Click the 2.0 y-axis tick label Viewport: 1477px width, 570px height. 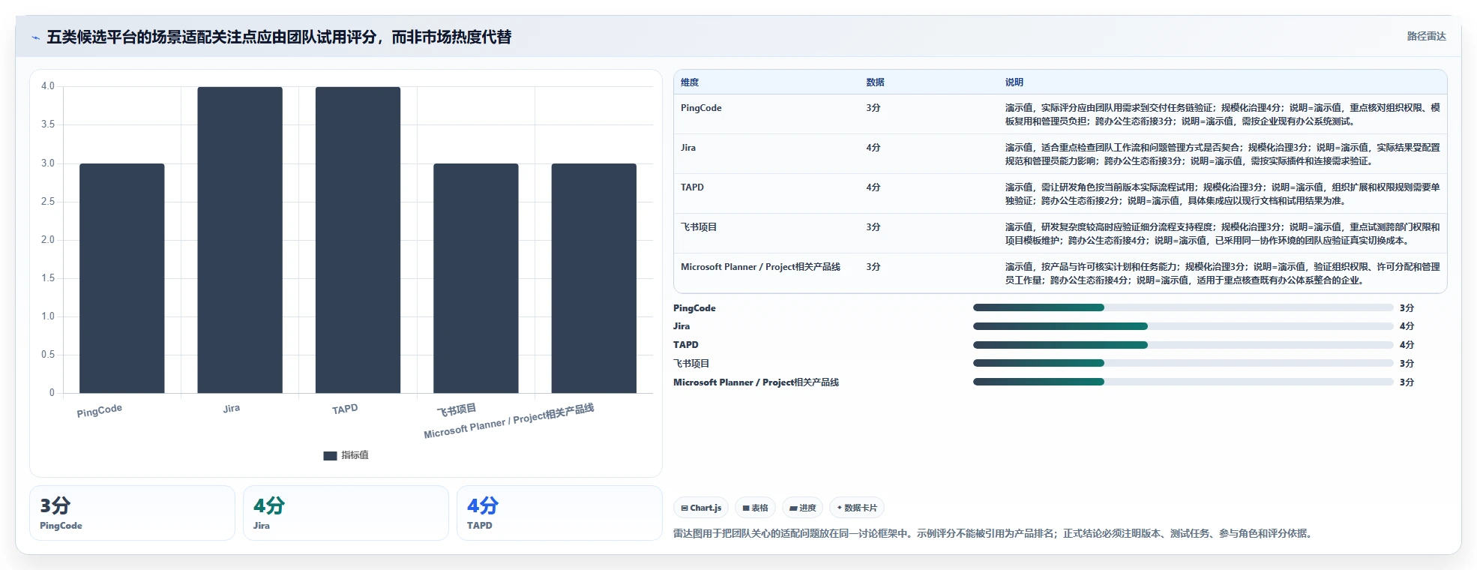[48, 240]
